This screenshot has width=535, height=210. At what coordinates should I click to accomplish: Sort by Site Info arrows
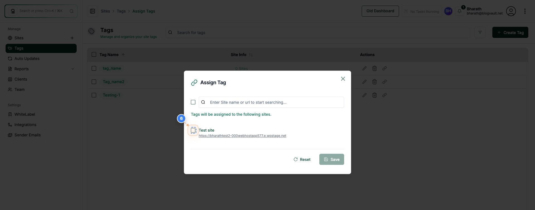coord(251,55)
